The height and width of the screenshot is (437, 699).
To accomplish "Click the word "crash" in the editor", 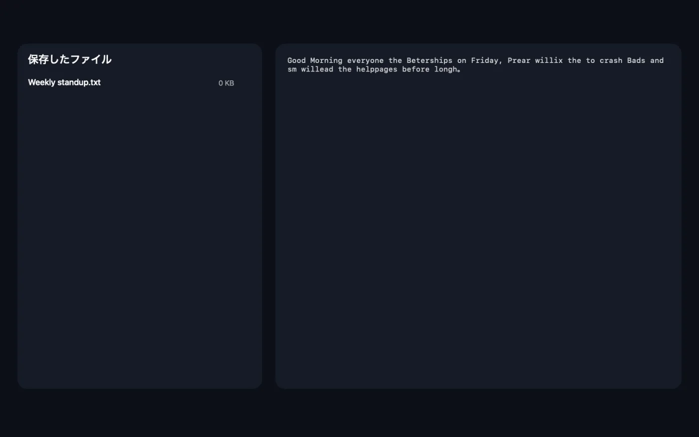I will pos(611,60).
